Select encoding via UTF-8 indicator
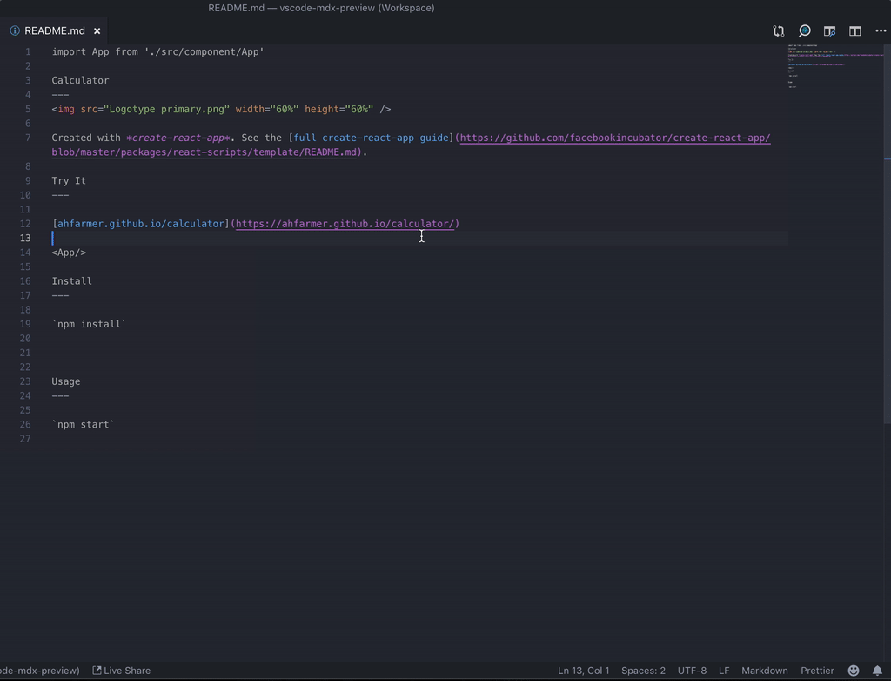 (x=692, y=671)
